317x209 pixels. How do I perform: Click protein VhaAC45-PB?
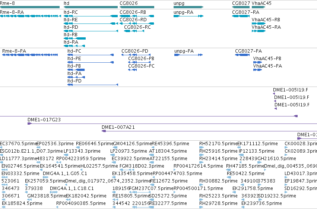point(257,62)
